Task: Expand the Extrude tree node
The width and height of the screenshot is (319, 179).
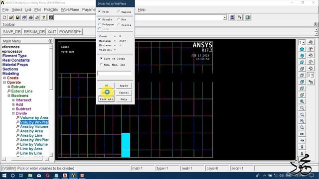Action: (x=9, y=87)
